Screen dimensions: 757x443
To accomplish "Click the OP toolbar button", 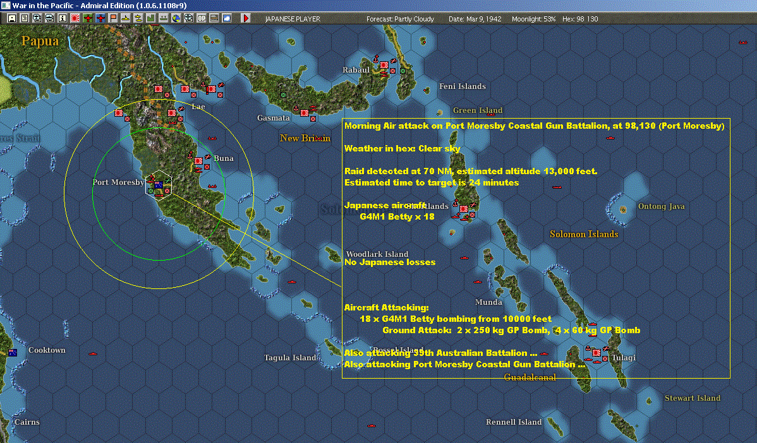I will [x=202, y=18].
